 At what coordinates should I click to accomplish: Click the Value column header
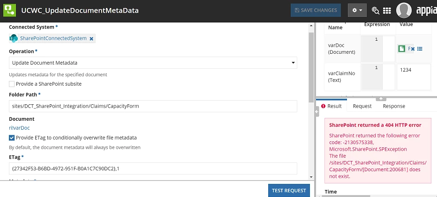[406, 24]
